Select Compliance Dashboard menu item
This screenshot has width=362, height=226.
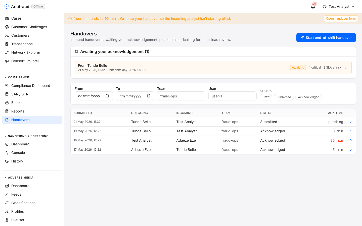[x=32, y=86]
